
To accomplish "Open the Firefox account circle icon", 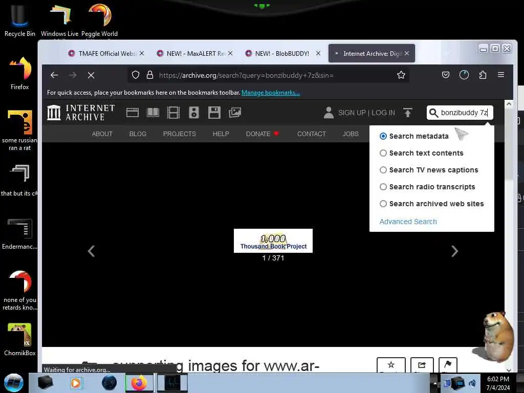I will (464, 75).
